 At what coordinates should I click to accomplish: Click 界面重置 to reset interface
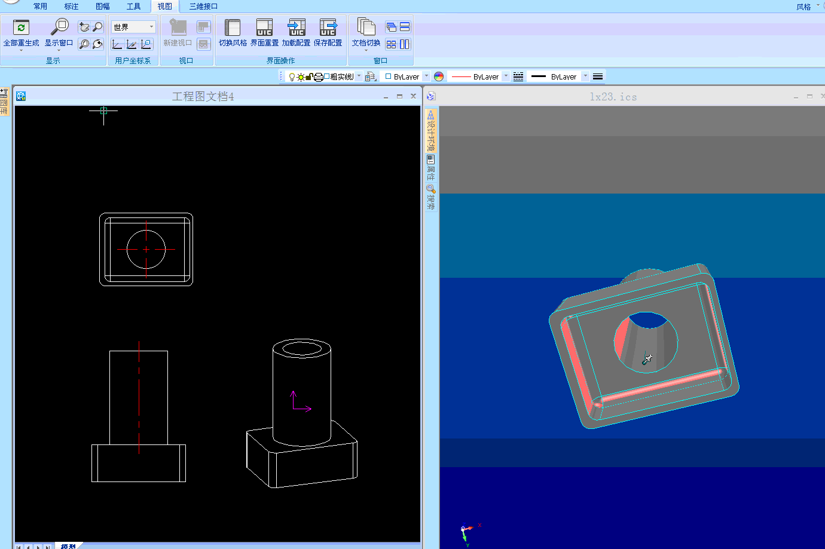[x=264, y=28]
